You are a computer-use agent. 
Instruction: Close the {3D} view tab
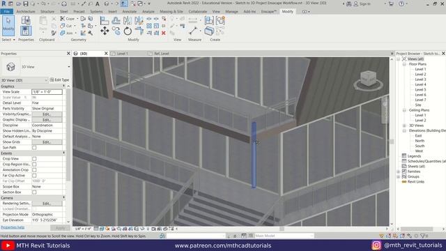[106, 54]
